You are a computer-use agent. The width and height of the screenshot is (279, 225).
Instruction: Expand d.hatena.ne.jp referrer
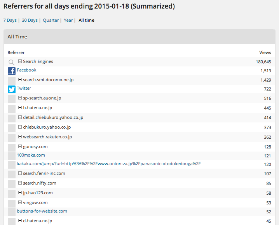[20, 221]
